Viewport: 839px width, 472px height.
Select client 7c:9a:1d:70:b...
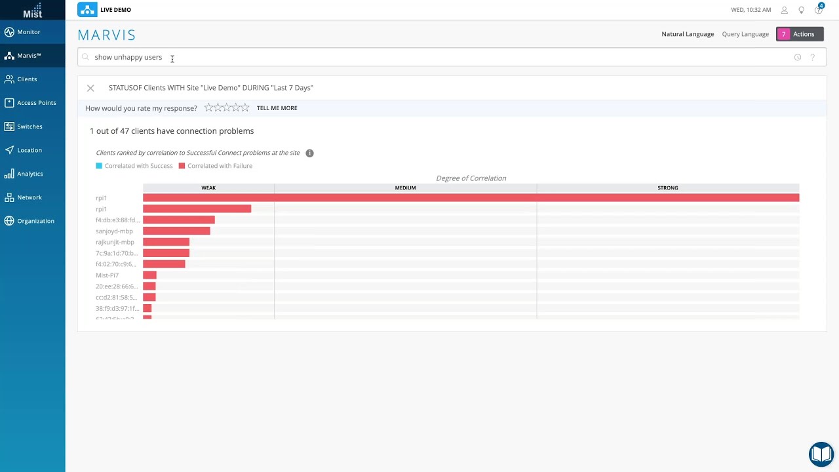tap(117, 253)
